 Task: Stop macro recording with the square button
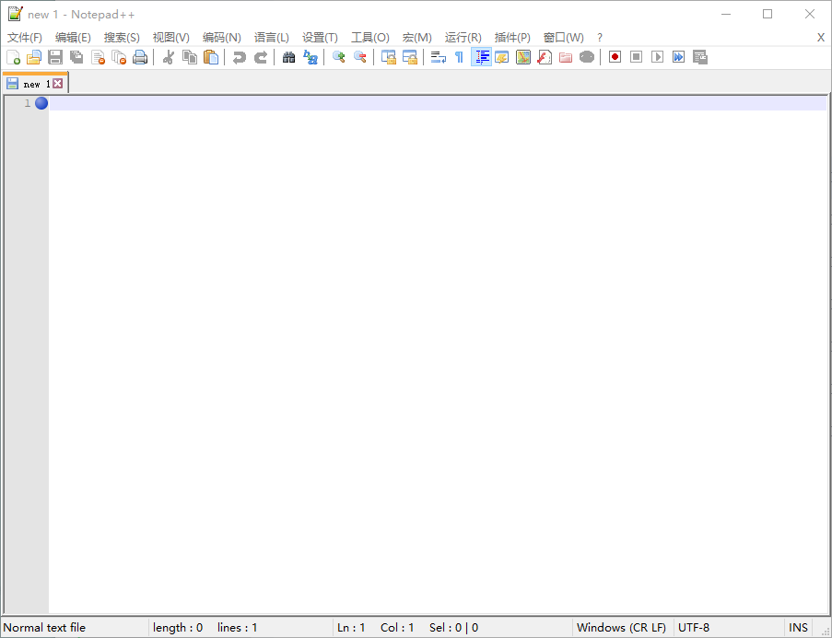point(636,57)
